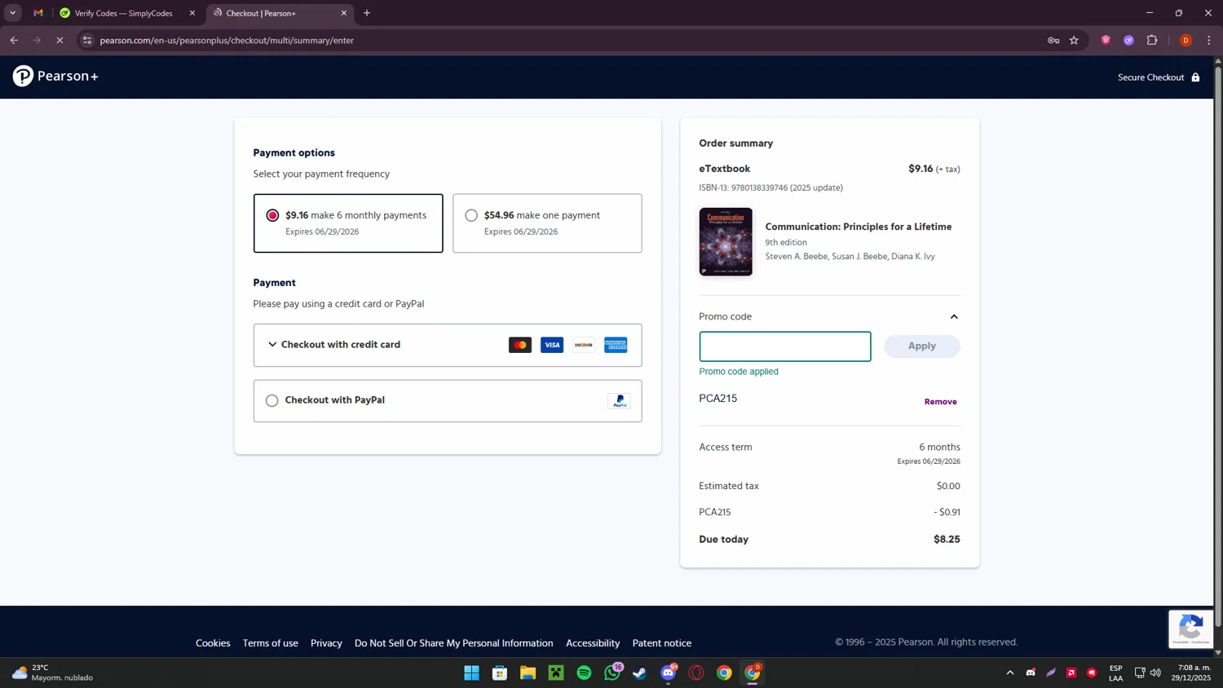Viewport: 1223px width, 688px height.
Task: Select $54.96 make one payment option
Action: 547,223
